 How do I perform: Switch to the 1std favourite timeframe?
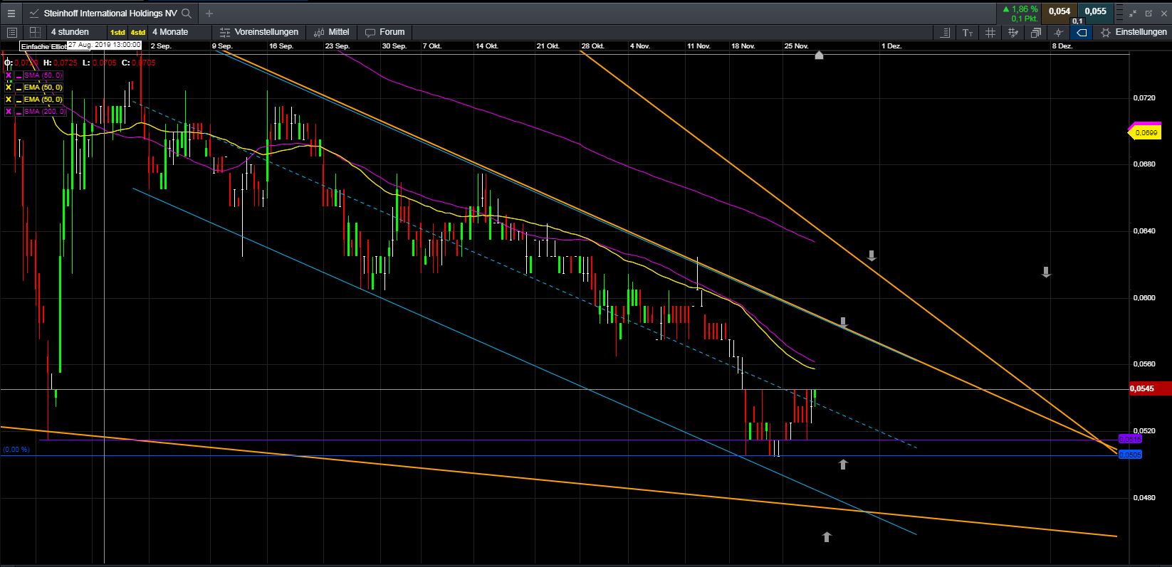(x=117, y=32)
